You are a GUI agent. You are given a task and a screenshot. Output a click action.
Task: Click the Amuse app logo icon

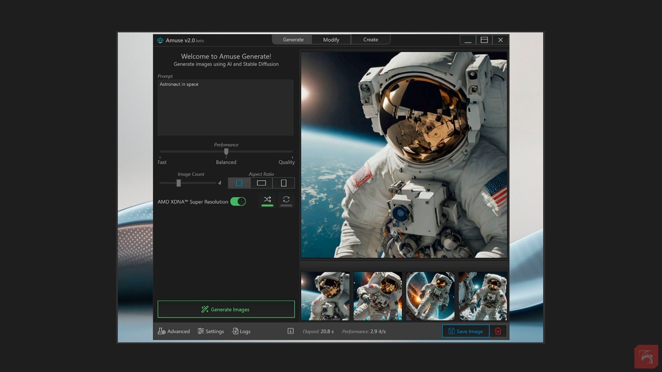click(160, 40)
